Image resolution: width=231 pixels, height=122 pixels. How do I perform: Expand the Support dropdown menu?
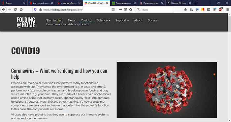coord(122,20)
